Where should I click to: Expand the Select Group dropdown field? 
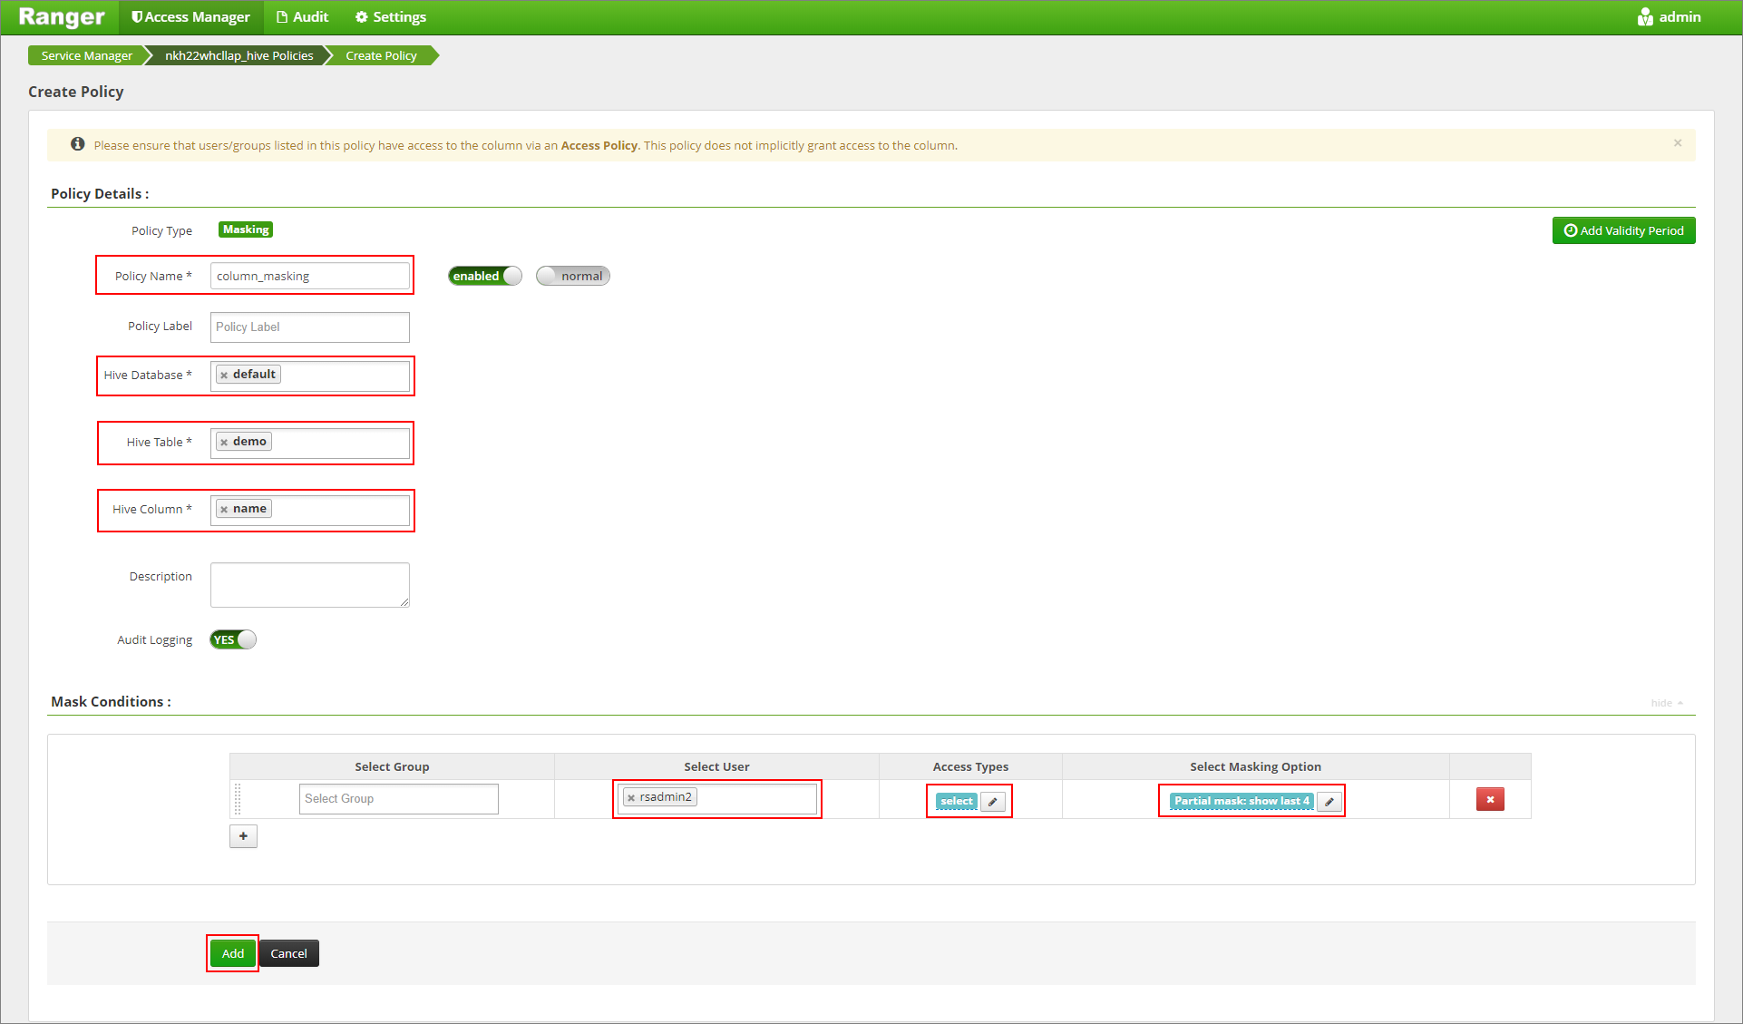[399, 797]
